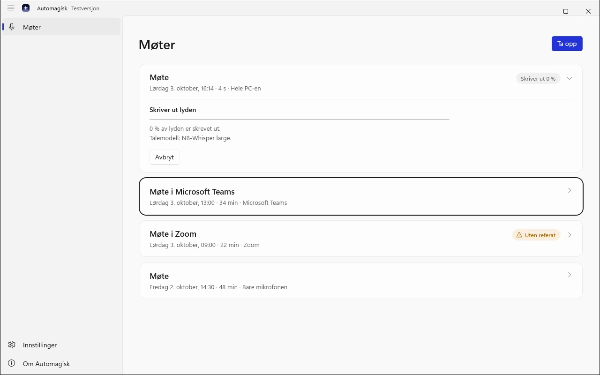
Task: Expand the Fredag 2. oktober Møte chevron
Action: click(x=570, y=275)
